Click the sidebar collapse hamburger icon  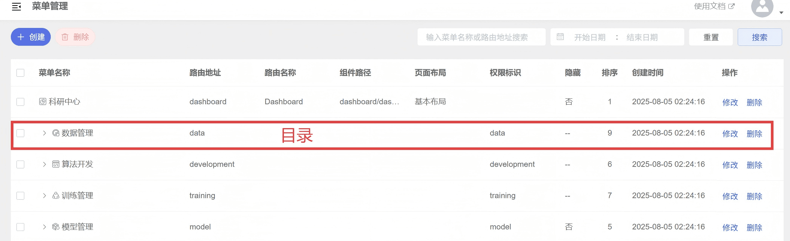click(x=16, y=7)
